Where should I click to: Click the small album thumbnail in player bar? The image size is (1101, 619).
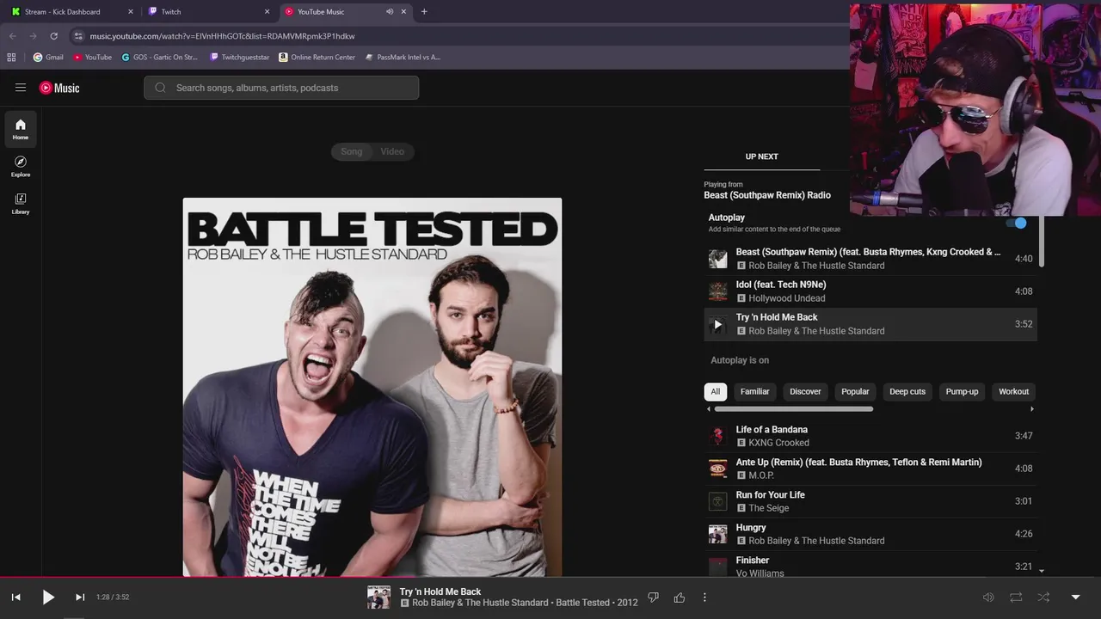(378, 598)
